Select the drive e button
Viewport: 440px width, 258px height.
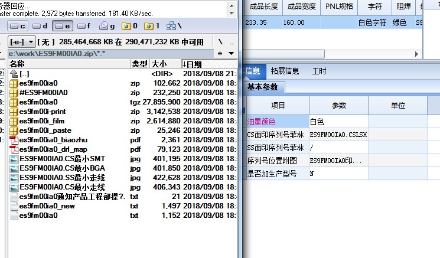click(x=62, y=26)
